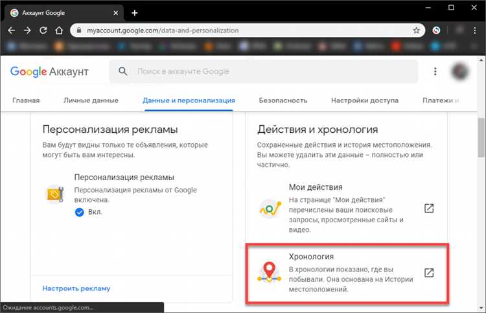Screen dimensions: 486x313
Task: Switch to the Личные данные tab
Action: tap(91, 100)
